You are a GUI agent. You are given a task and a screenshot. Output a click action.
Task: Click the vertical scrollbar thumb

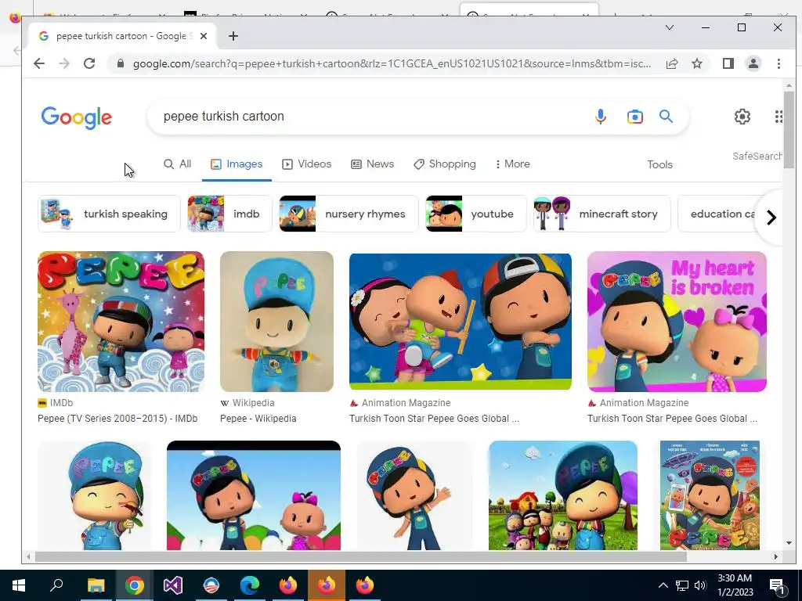tap(789, 130)
